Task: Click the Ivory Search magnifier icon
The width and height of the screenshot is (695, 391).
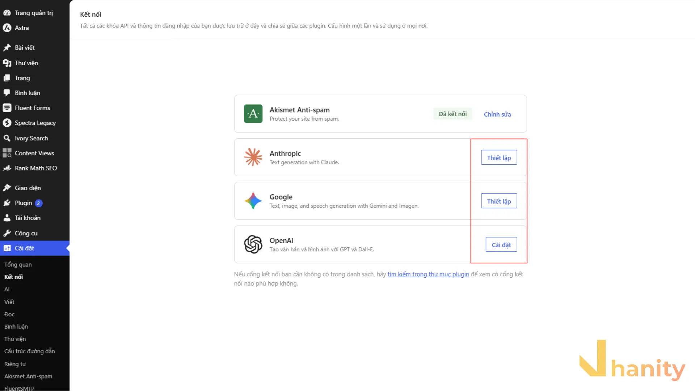Action: click(x=7, y=138)
